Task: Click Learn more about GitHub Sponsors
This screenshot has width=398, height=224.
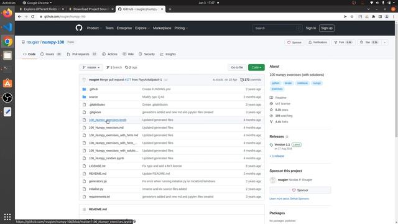Action: coord(289,198)
